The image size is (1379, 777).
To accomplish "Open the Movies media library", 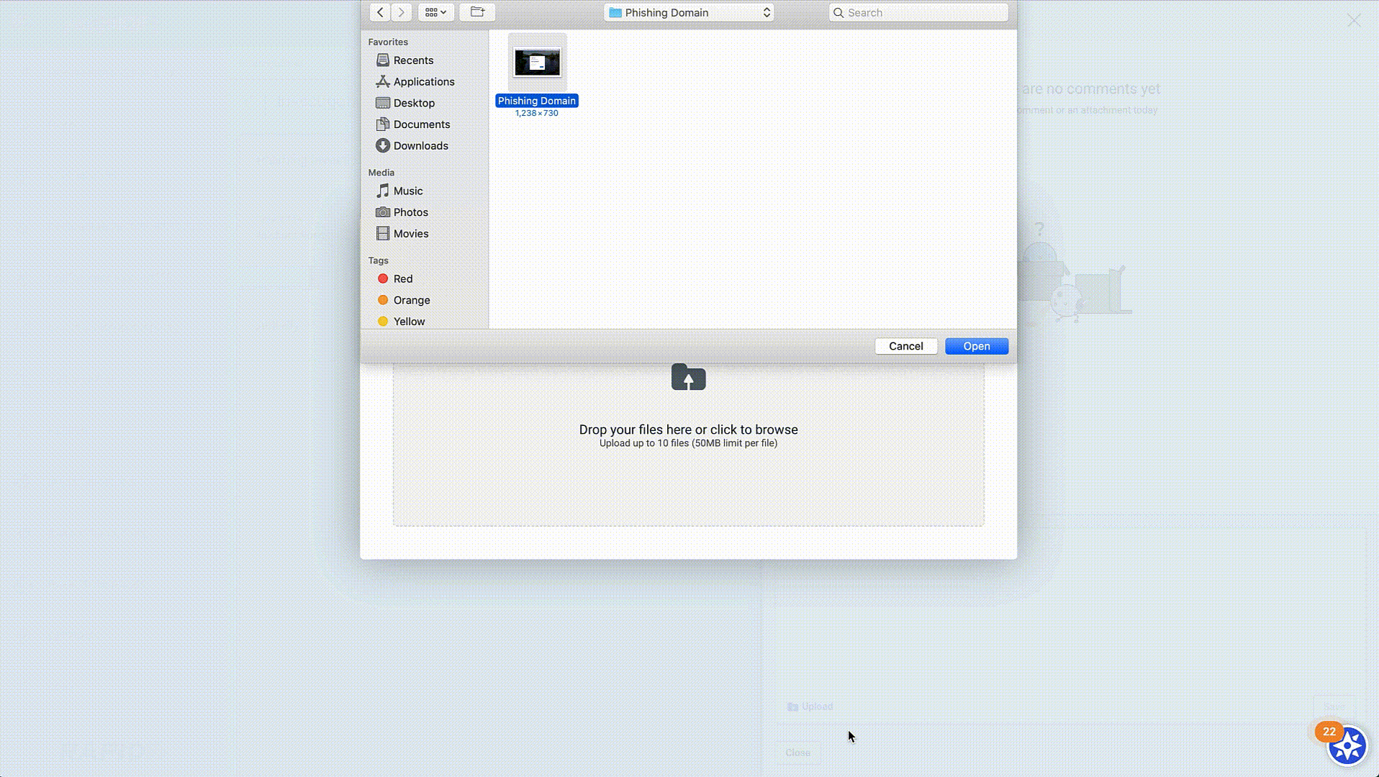I will 410,234.
